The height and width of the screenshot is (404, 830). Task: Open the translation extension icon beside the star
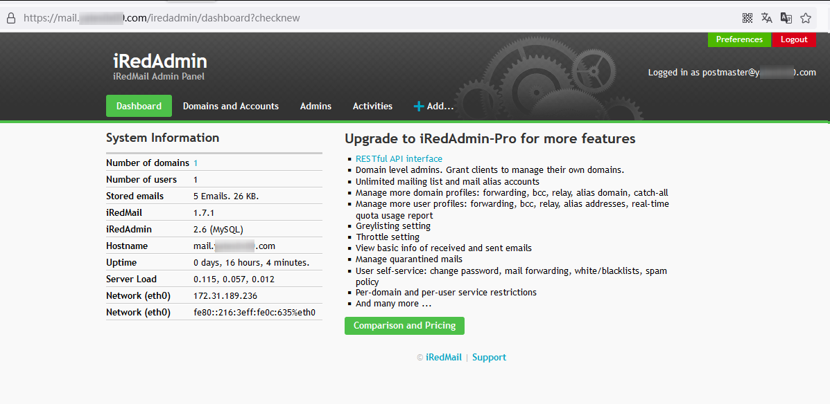[786, 18]
